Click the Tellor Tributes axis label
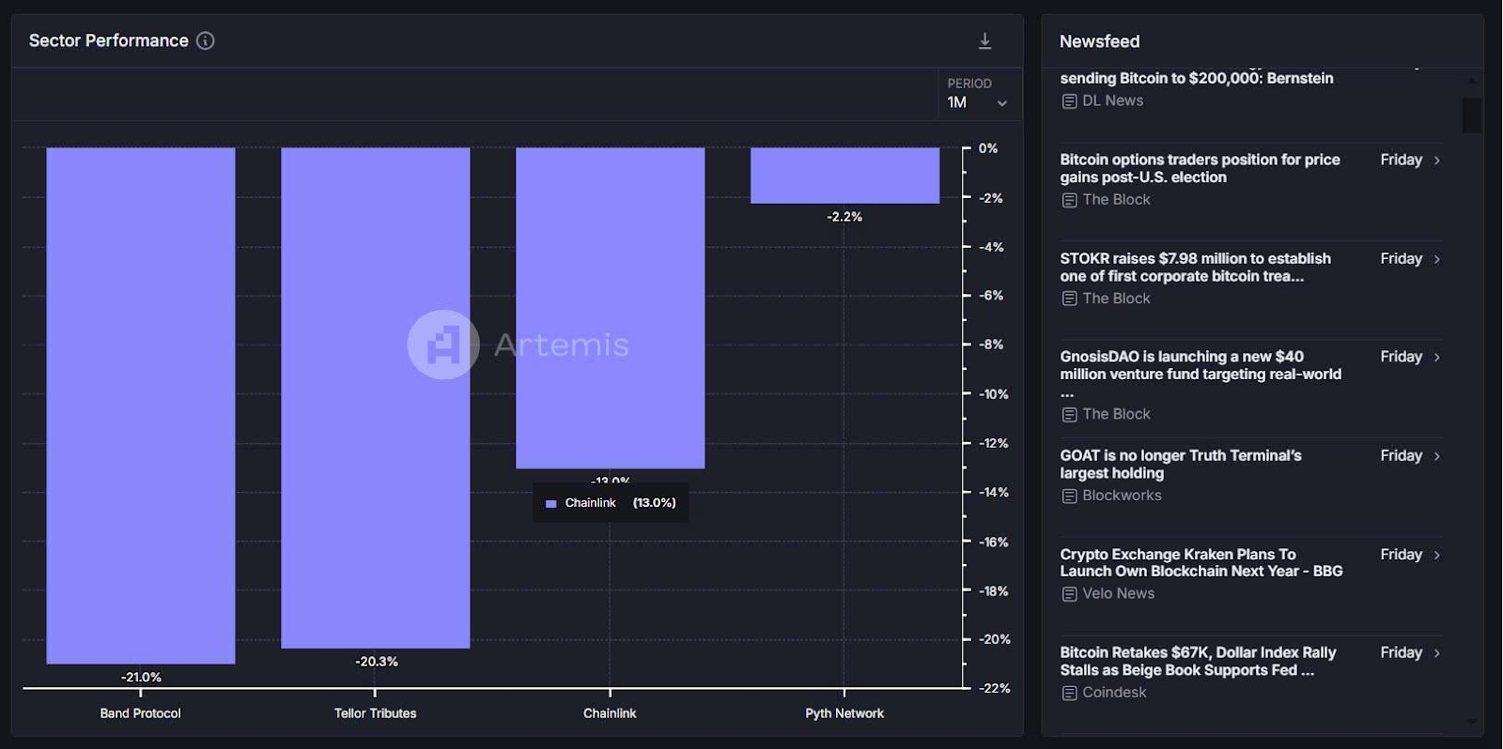The image size is (1503, 749). pos(376,713)
